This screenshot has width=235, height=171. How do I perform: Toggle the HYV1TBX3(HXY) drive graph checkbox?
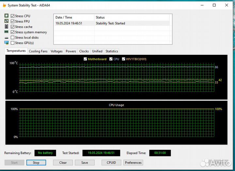(123, 59)
